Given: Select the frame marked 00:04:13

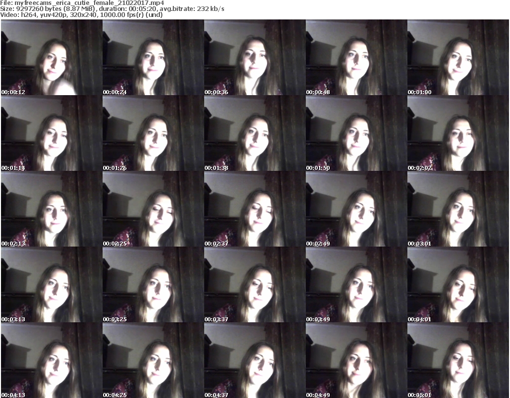Looking at the screenshot, I should (x=52, y=360).
